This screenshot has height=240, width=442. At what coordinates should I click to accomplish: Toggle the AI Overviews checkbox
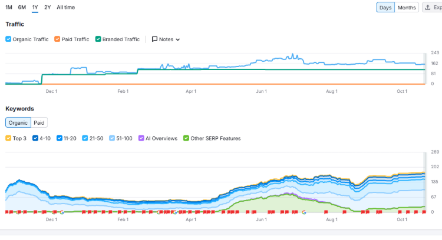(x=141, y=138)
